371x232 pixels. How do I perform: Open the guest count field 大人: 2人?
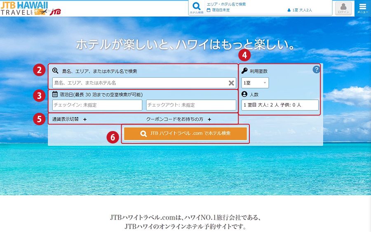coord(280,105)
